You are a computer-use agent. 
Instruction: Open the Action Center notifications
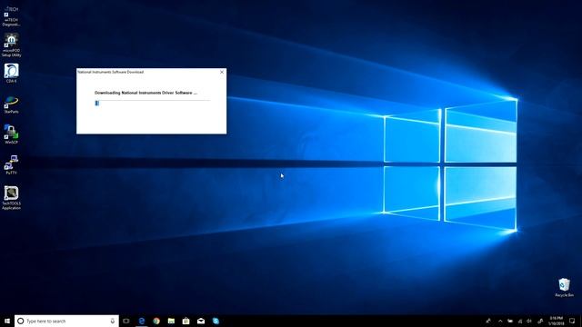point(572,321)
